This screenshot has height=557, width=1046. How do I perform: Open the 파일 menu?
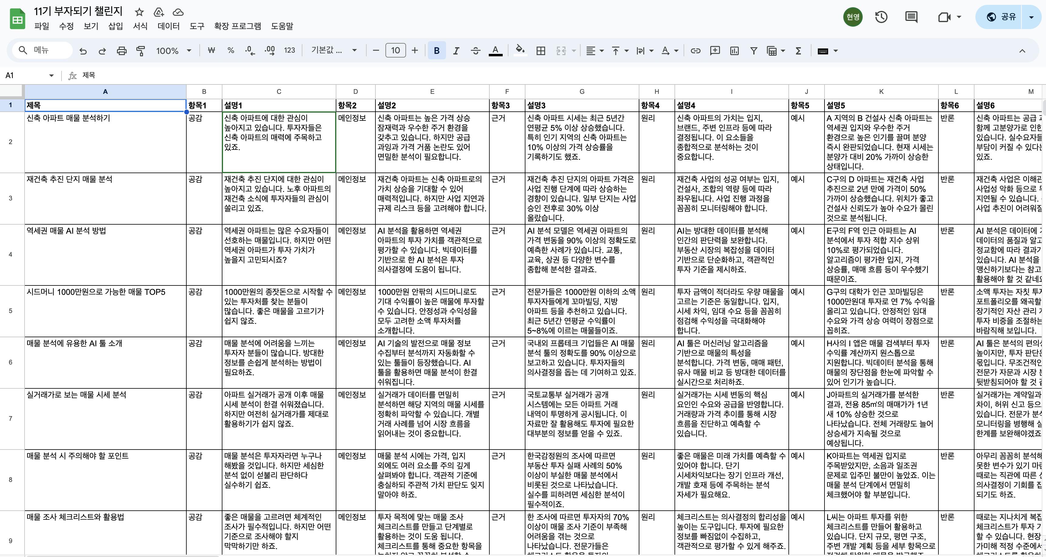tap(42, 26)
